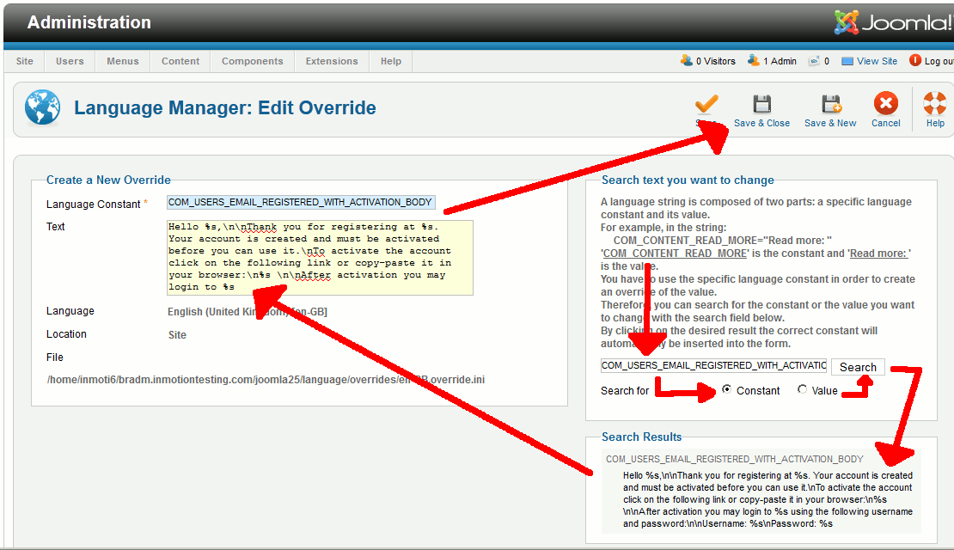Open the Help menu in the navigation bar
The width and height of the screenshot is (954, 550).
point(391,62)
